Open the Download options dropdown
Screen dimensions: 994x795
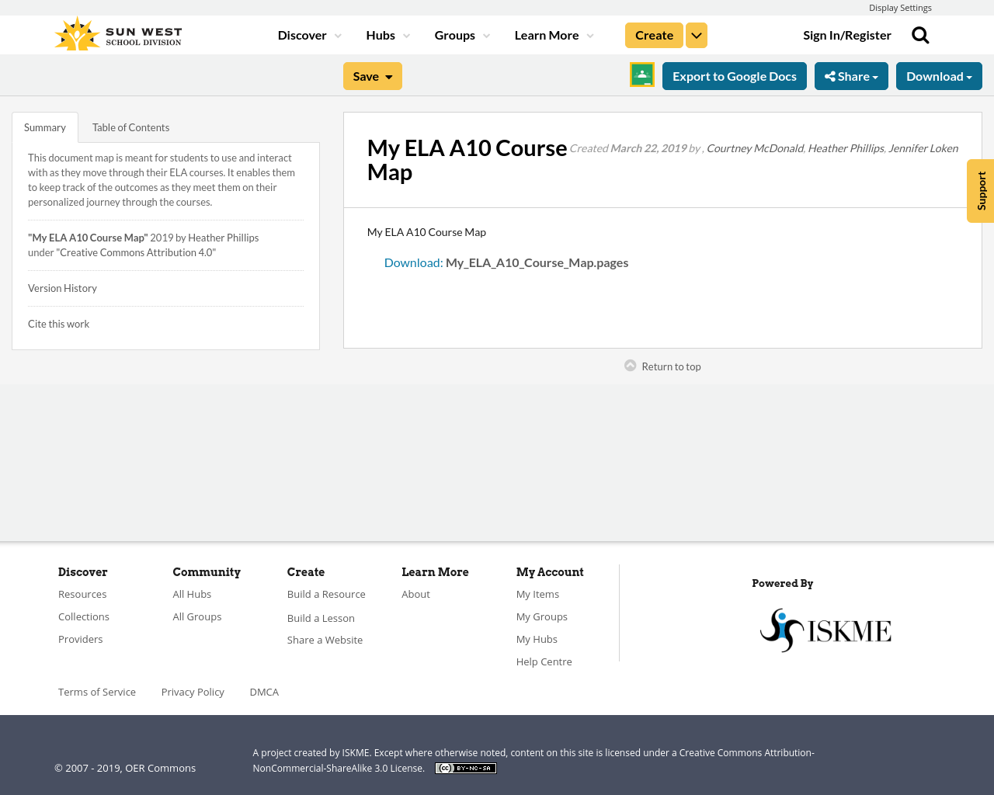(939, 75)
